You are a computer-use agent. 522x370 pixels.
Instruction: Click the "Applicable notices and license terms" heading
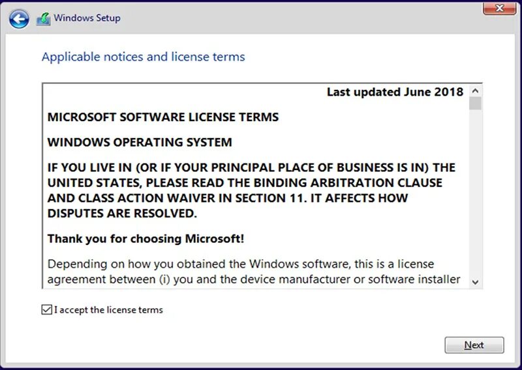point(143,57)
